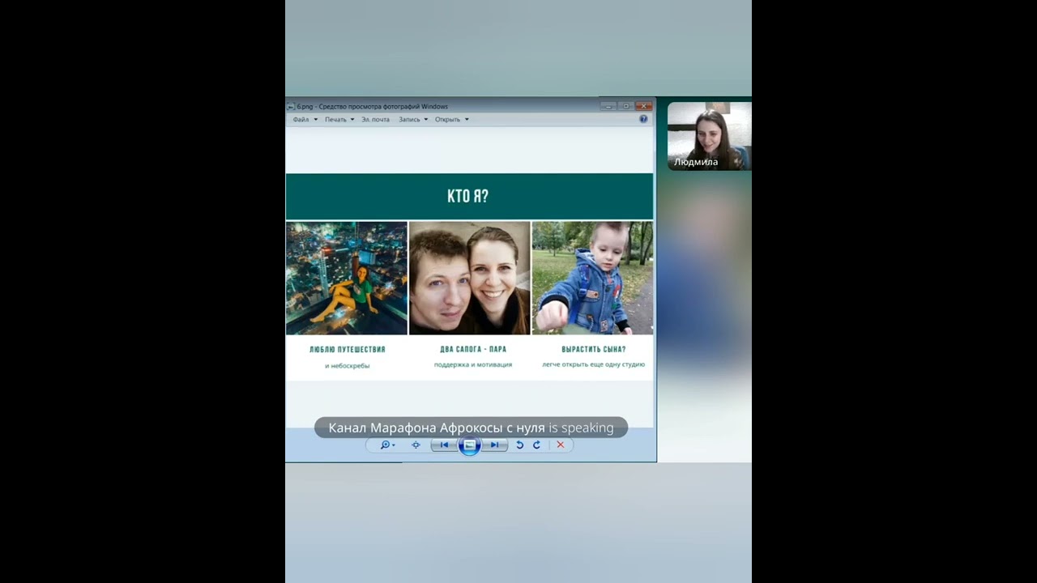
Task: Click the 'Людмила' name label
Action: 696,162
